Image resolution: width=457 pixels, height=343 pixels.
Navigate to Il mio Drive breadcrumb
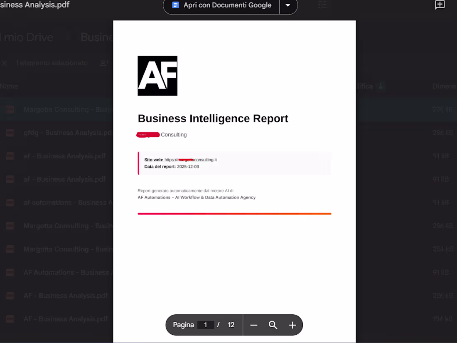coord(27,37)
